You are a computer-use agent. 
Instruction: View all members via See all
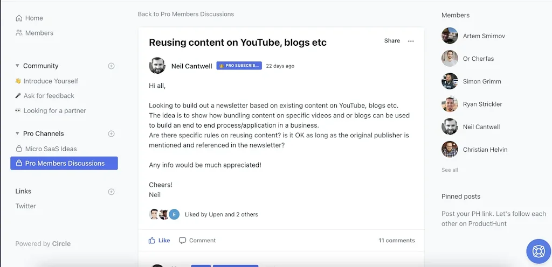tap(450, 170)
